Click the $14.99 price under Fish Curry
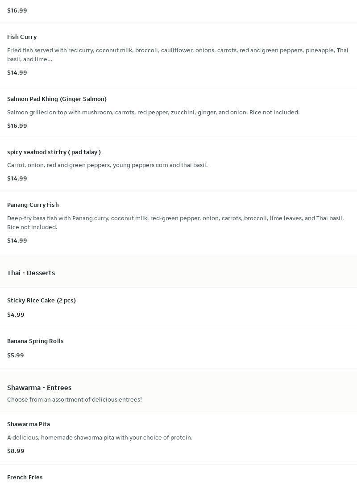 (x=17, y=72)
